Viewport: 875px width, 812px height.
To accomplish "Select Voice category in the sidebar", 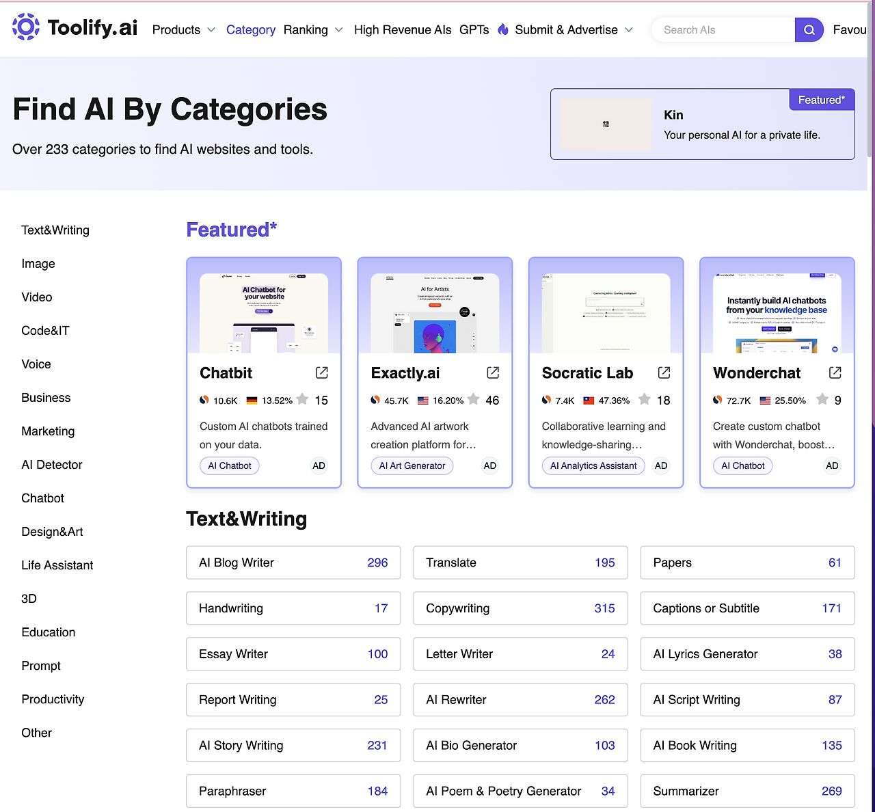I will tap(36, 364).
